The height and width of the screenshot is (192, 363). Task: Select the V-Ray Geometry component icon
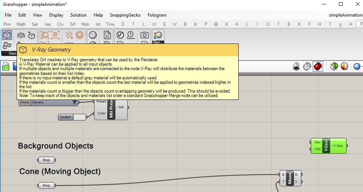pos(7,35)
